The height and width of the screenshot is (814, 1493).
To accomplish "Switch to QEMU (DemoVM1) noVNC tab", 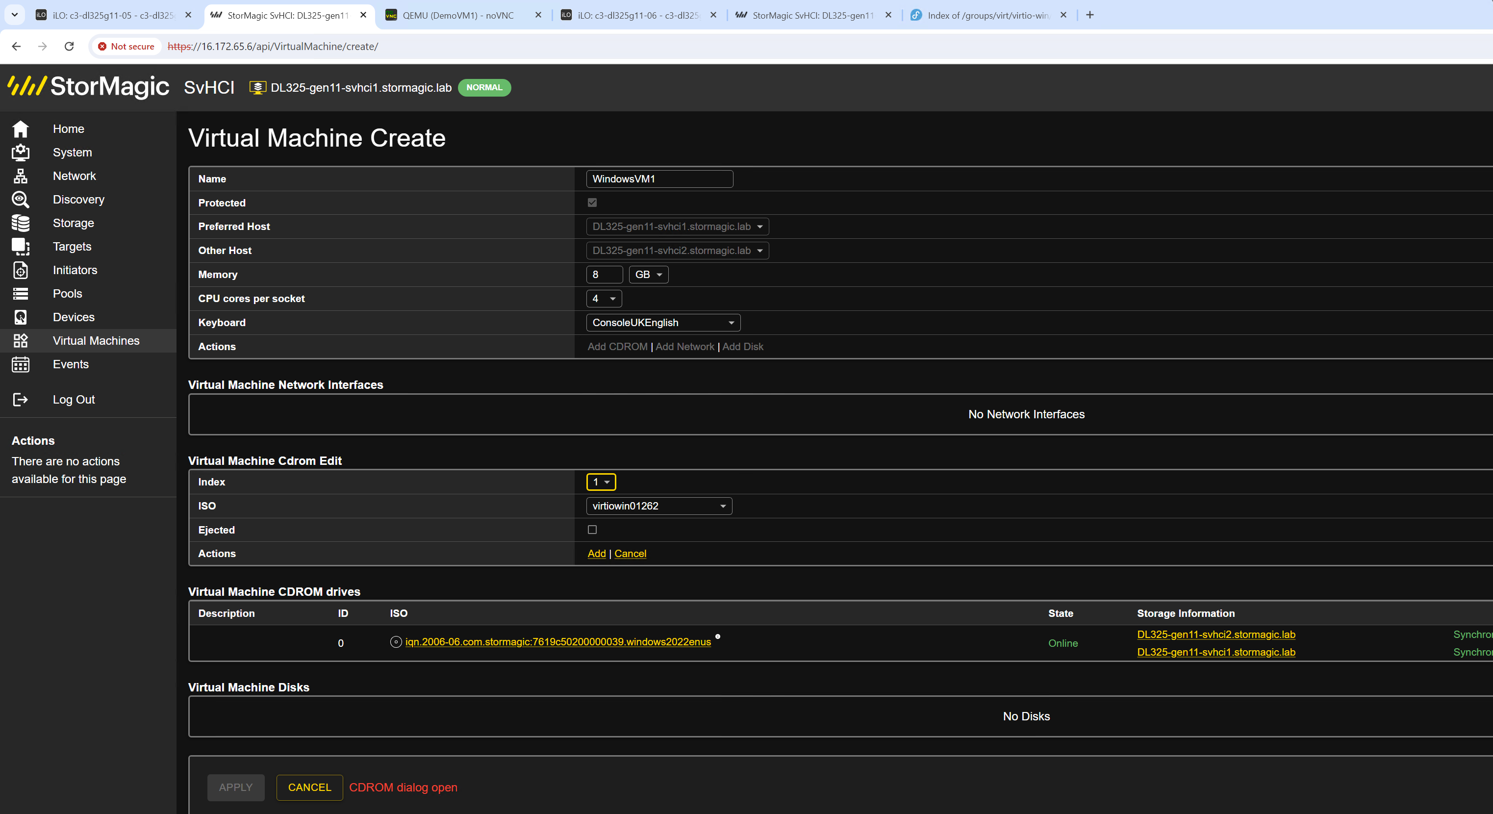I will (458, 15).
